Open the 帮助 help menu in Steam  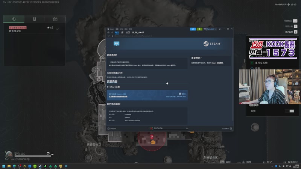tap(130, 29)
